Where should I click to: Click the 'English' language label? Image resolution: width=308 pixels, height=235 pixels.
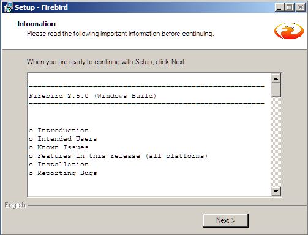[15, 205]
